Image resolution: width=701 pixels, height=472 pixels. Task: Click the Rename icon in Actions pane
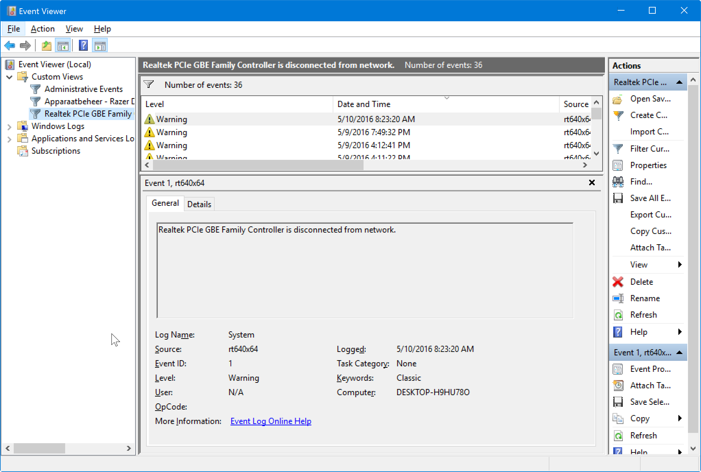click(x=618, y=298)
